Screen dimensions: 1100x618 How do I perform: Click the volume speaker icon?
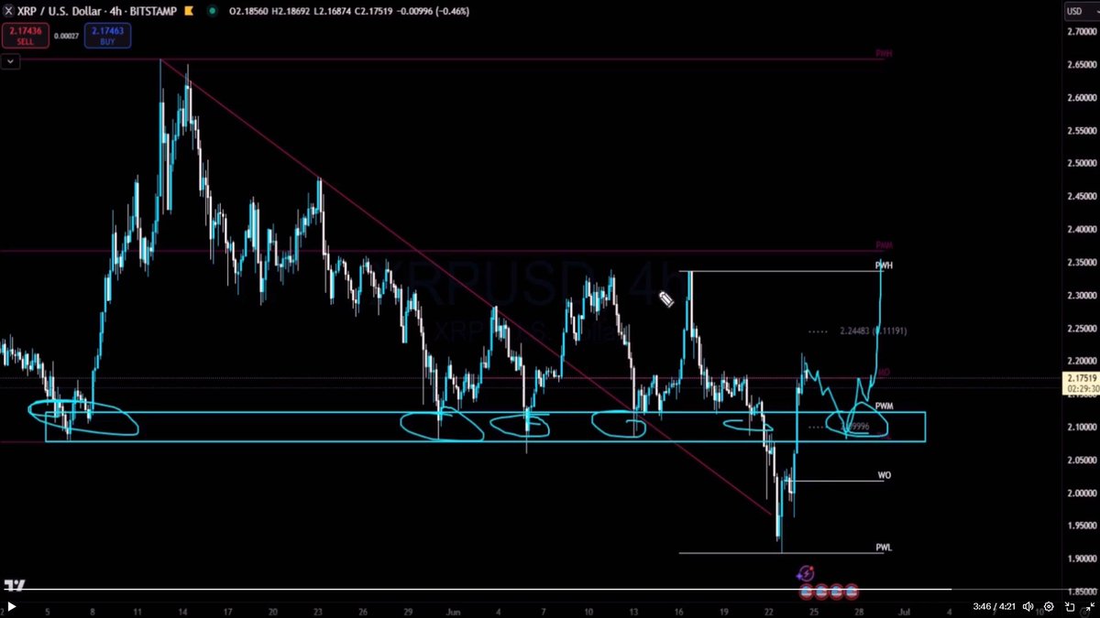pos(1028,606)
